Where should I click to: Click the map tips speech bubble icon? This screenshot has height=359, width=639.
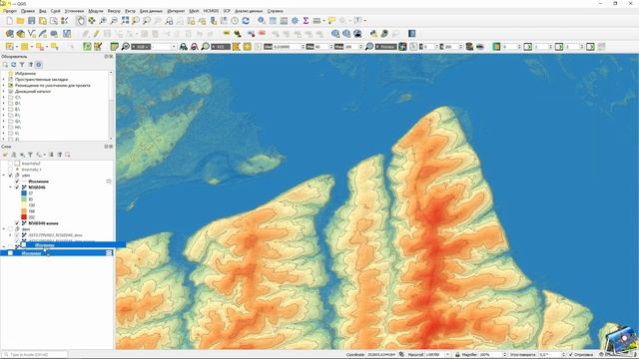pos(331,20)
